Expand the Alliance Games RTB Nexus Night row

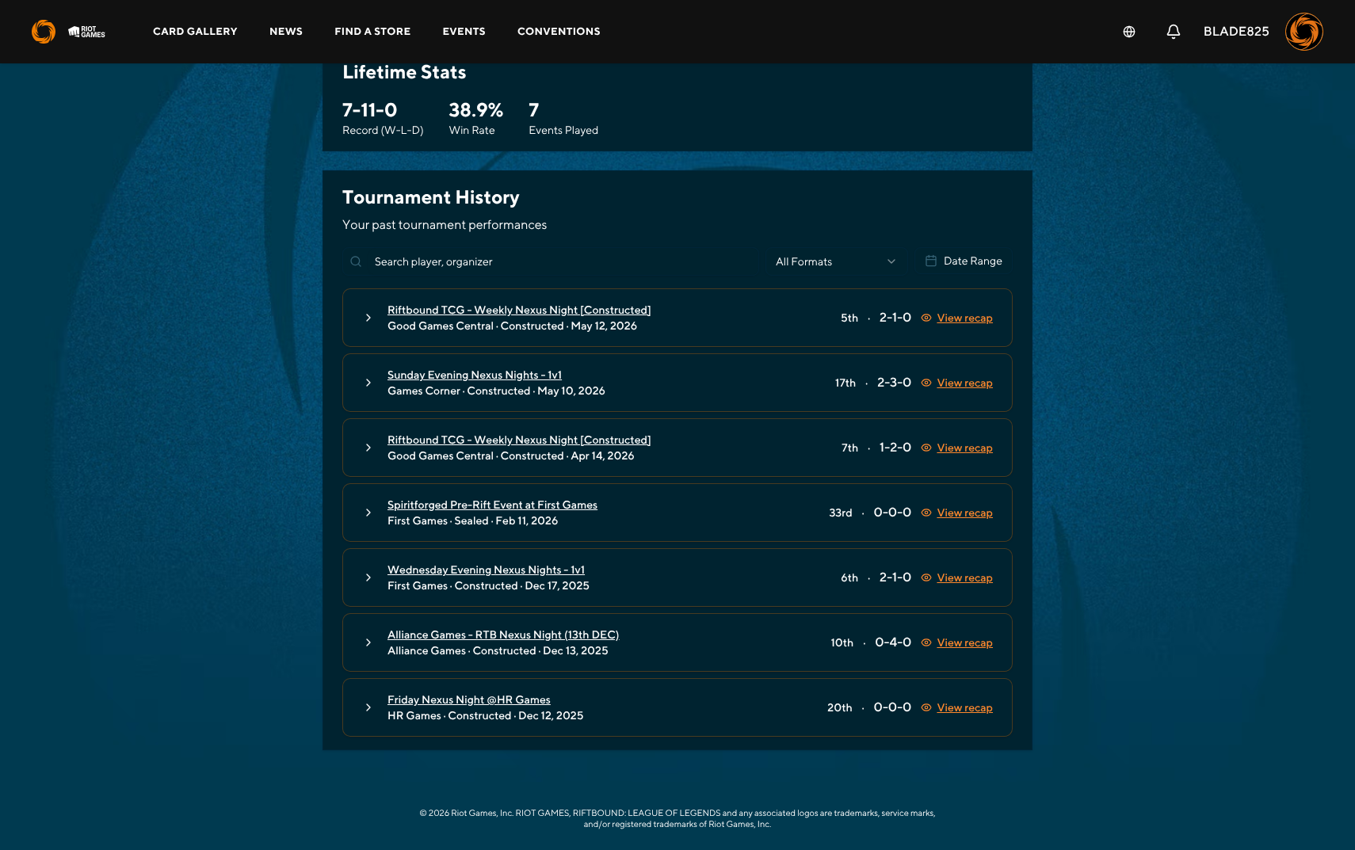[368, 642]
